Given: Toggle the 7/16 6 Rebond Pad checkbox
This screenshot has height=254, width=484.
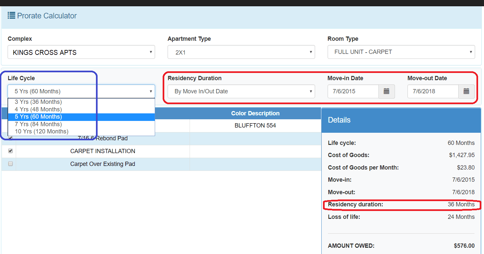Looking at the screenshot, I should 11,138.
